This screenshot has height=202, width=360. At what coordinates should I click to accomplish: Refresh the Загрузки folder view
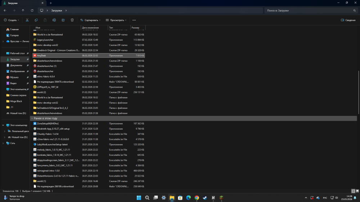(x=32, y=10)
